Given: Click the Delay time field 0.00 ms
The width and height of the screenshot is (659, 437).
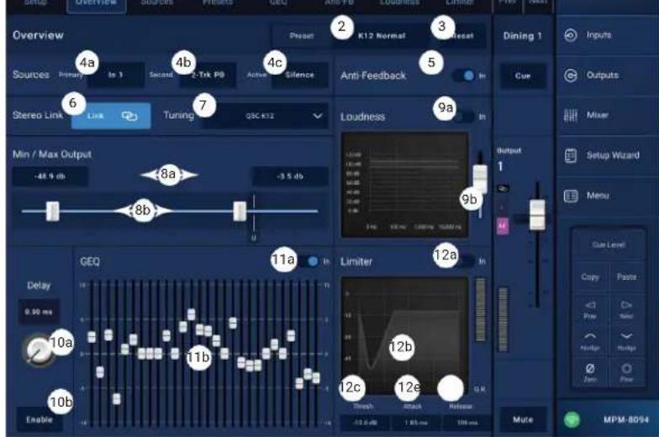Looking at the screenshot, I should coord(39,312).
